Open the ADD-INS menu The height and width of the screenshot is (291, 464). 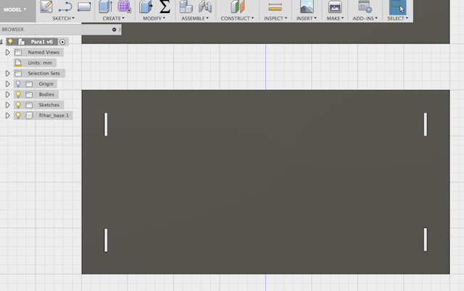pos(365,18)
